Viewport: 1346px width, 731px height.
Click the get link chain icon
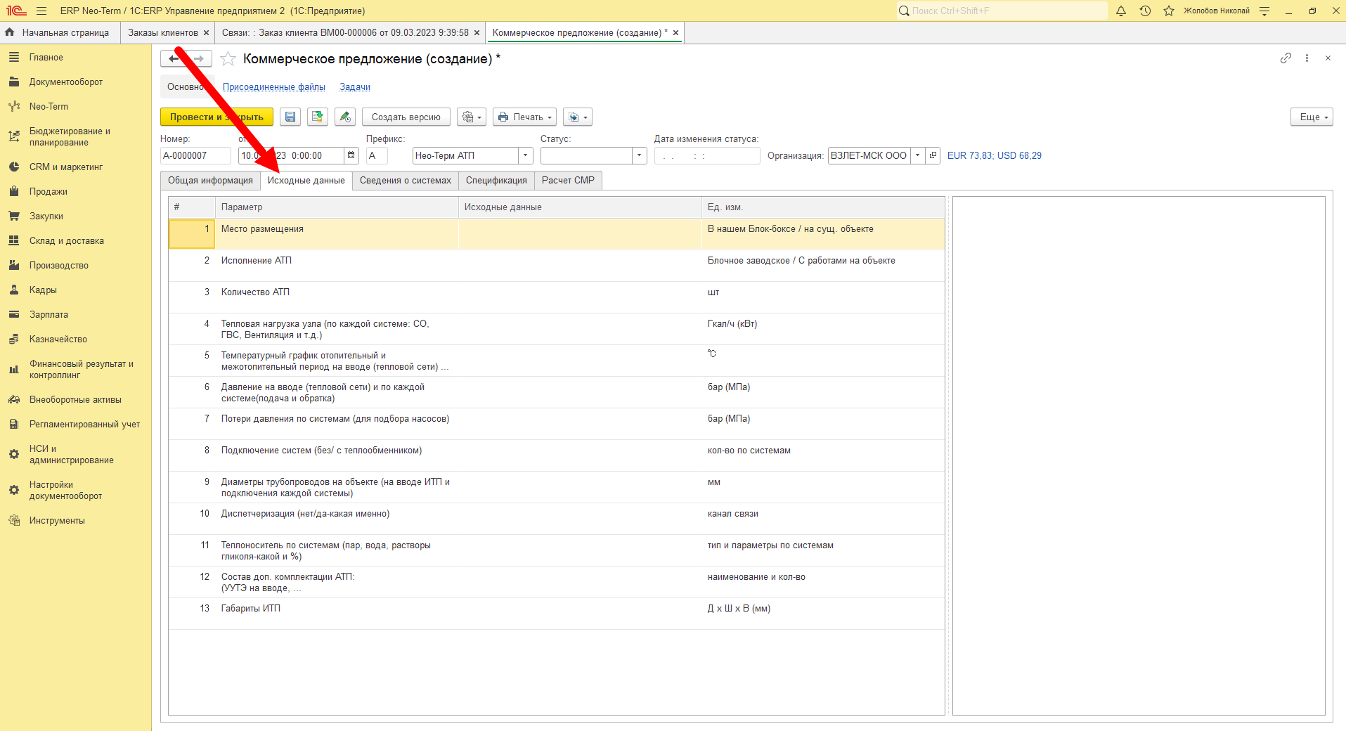tap(1286, 58)
